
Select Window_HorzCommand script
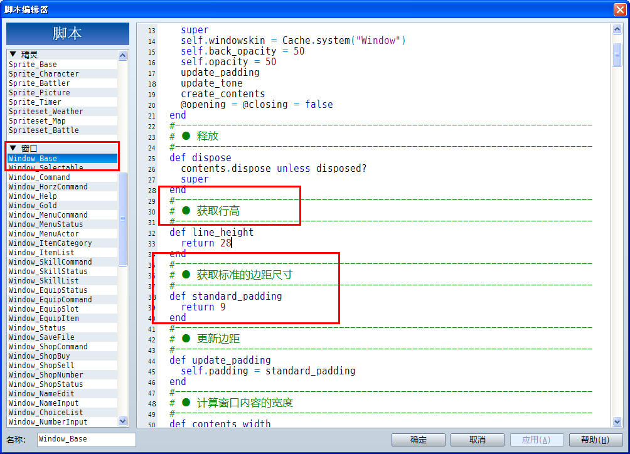coord(63,187)
